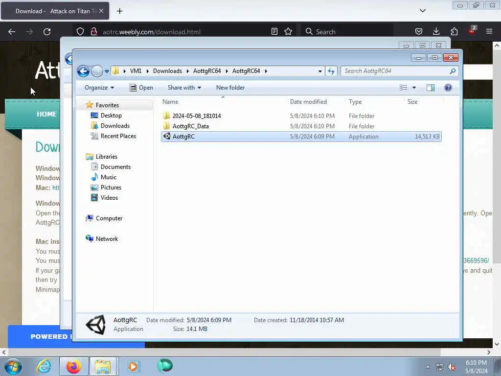Screen dimensions: 501x376
Task: Expand arrow after Downloads breadcrumb
Action: coord(187,71)
